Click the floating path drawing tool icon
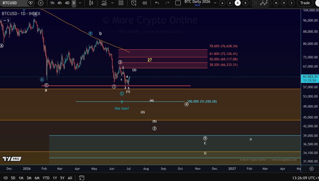Viewport: 319px width, 181px height. (x=264, y=3)
